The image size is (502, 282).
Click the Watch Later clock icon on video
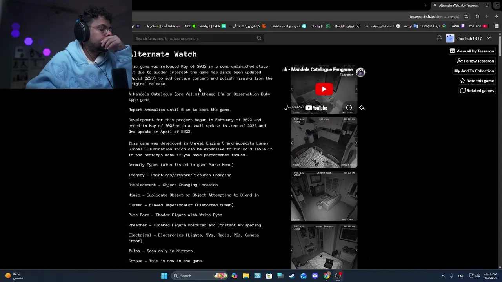click(x=349, y=108)
